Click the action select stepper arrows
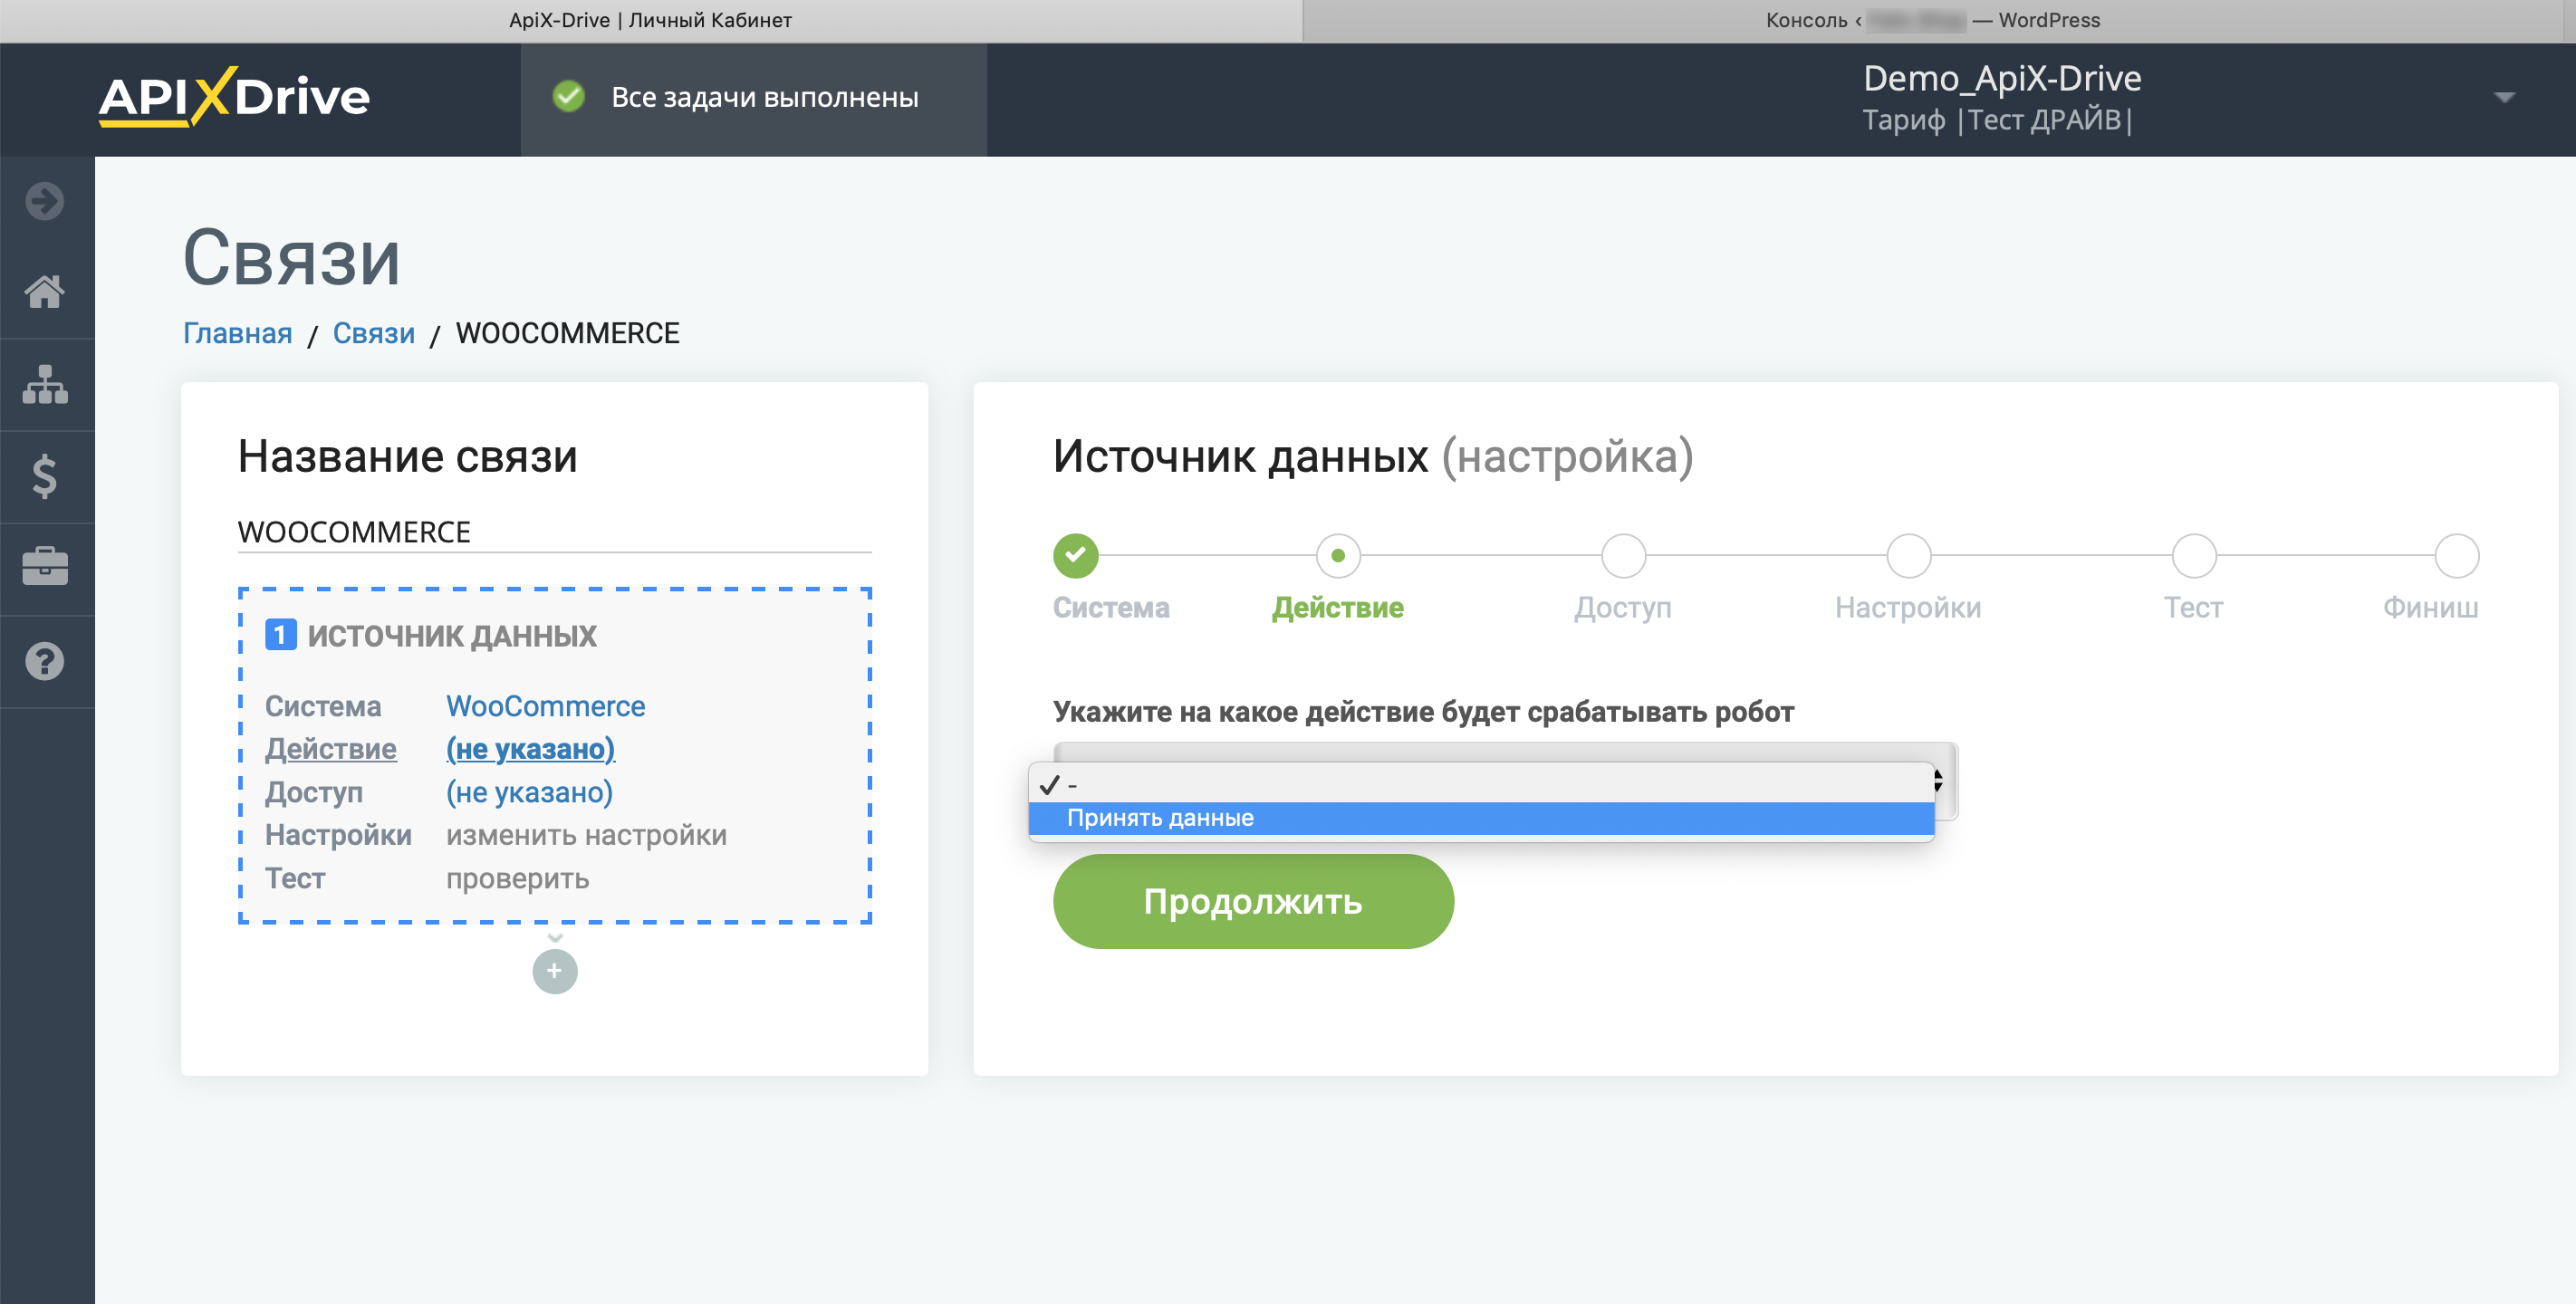 1938,780
